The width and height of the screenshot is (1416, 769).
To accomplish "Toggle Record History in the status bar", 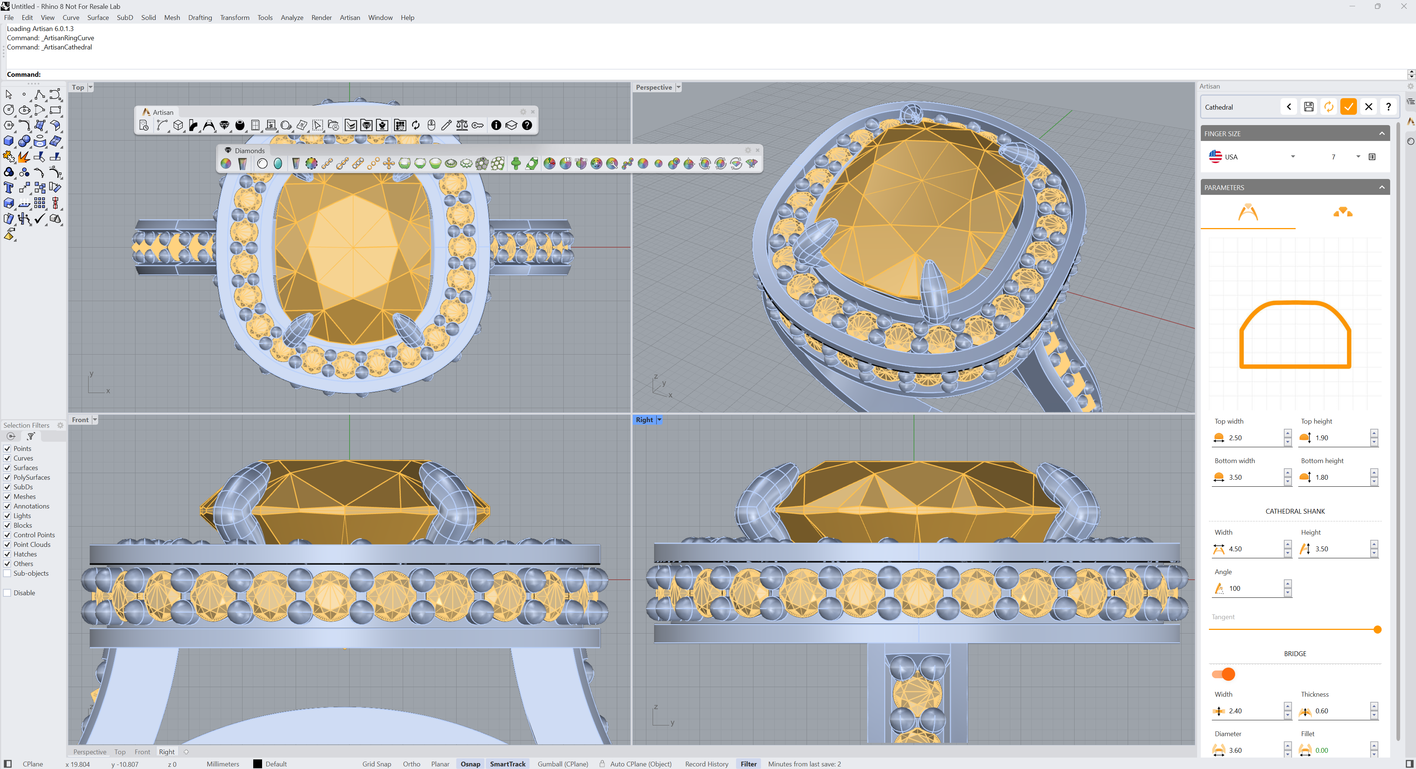I will point(707,763).
